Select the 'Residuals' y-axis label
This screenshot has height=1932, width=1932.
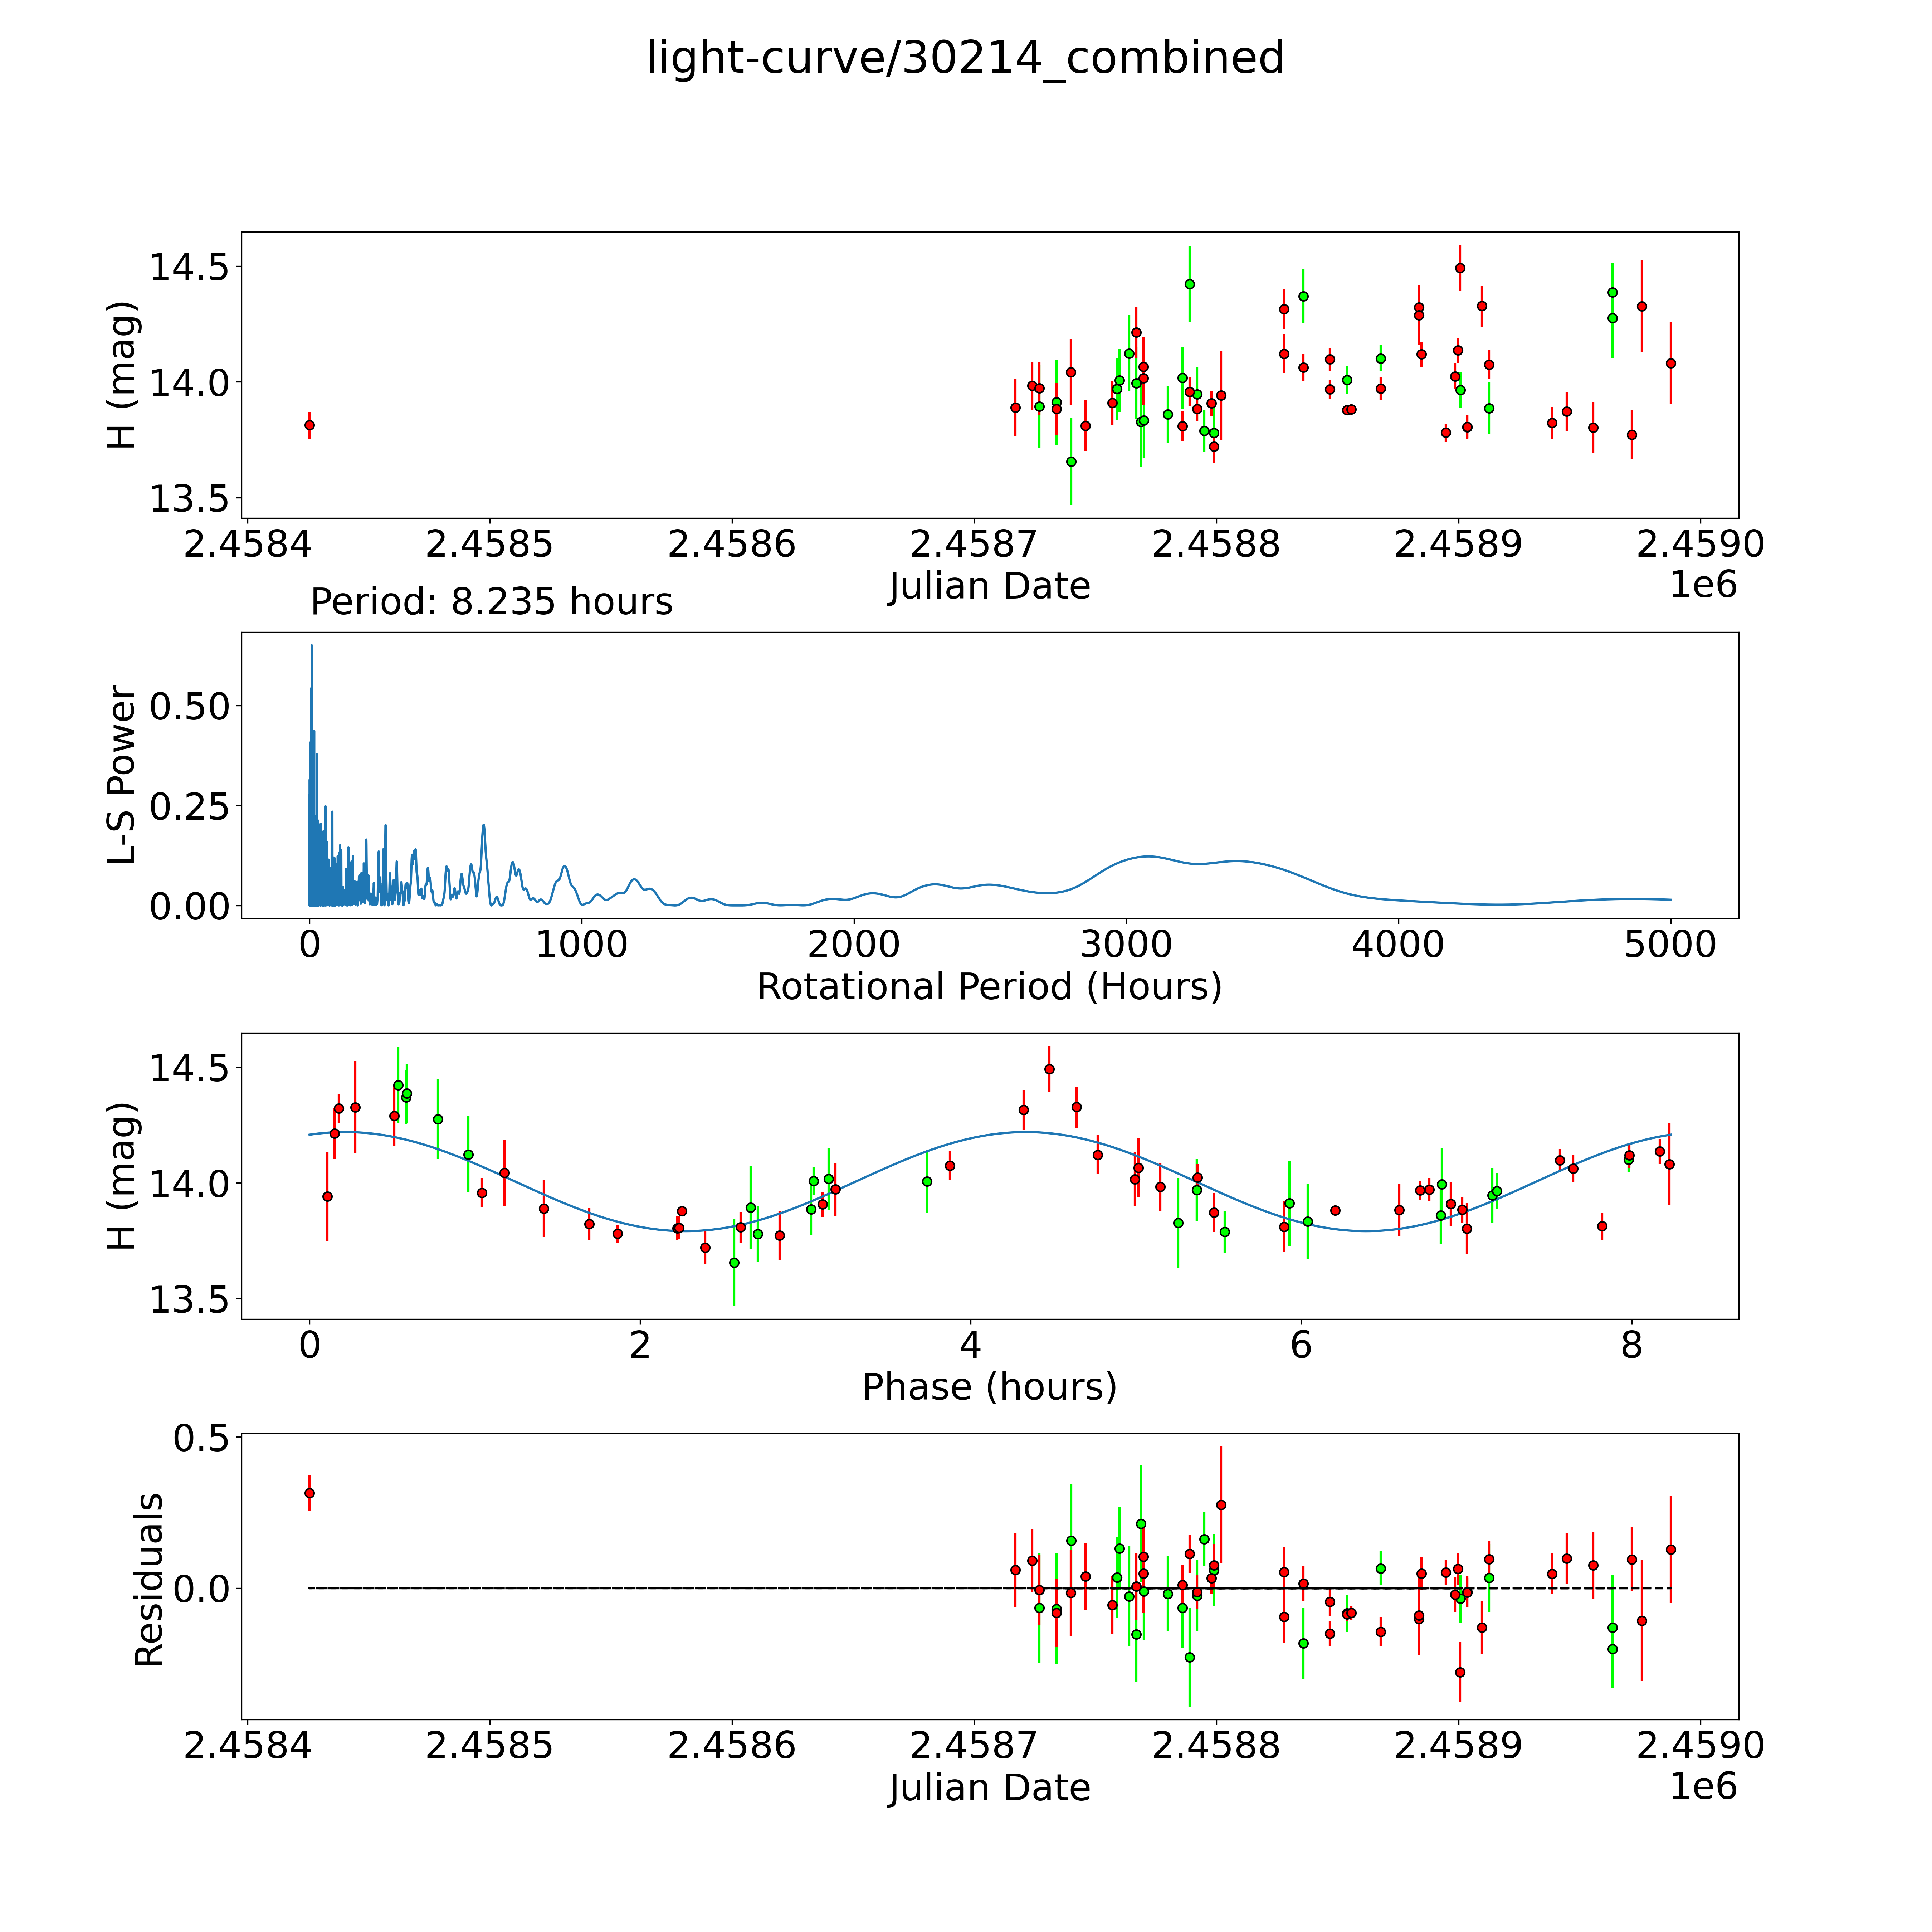tap(148, 1580)
